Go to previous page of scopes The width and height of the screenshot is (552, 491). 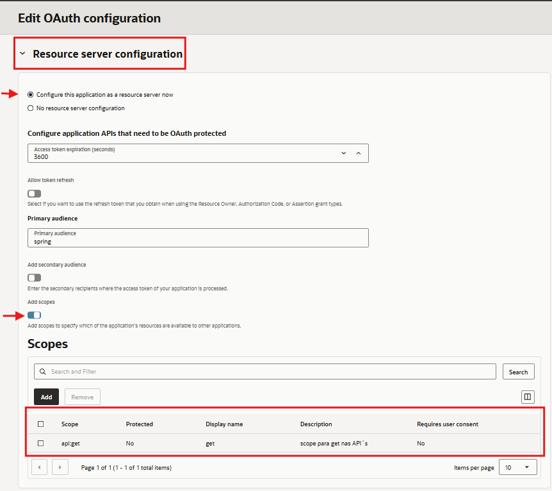tap(39, 467)
